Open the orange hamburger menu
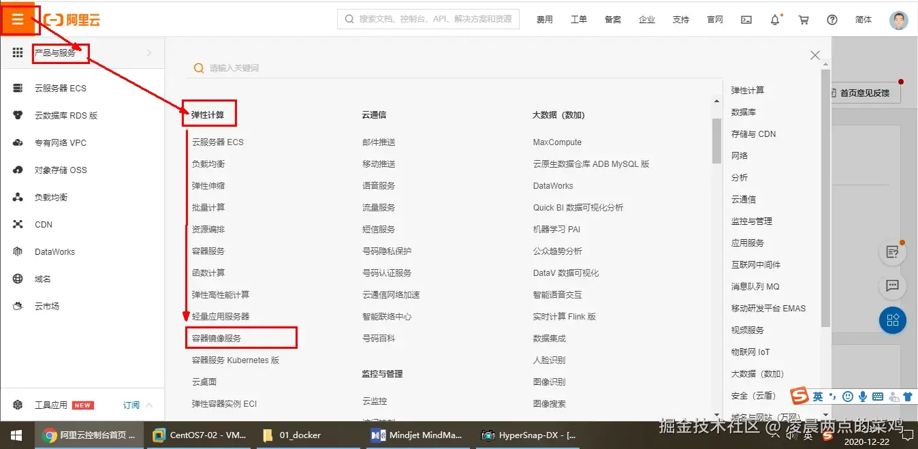This screenshot has width=918, height=449. 17,19
